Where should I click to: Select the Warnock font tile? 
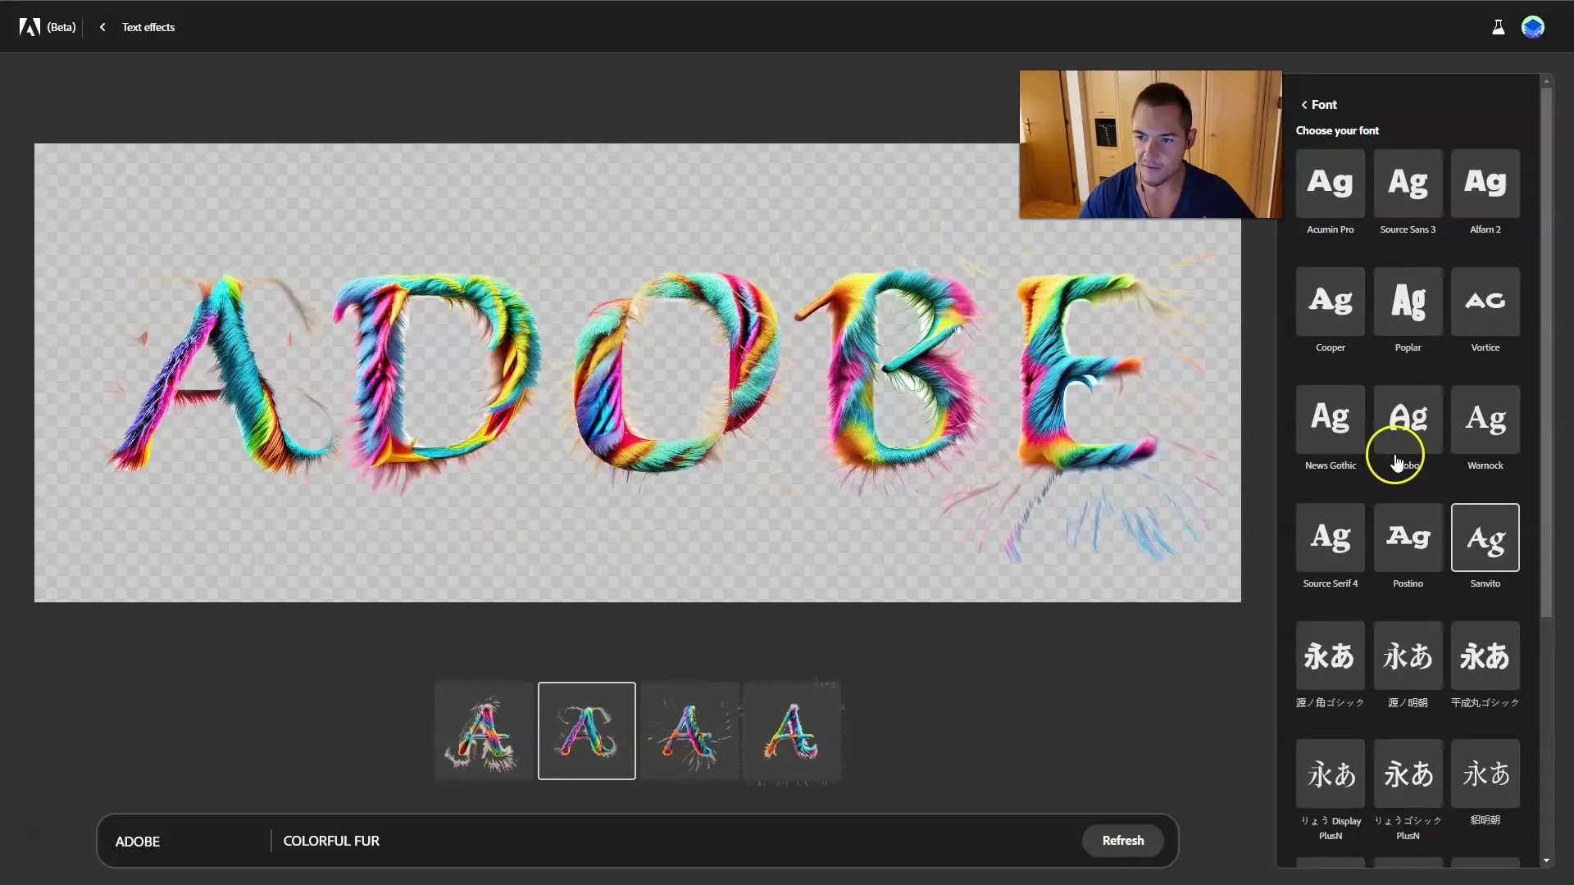(1485, 419)
